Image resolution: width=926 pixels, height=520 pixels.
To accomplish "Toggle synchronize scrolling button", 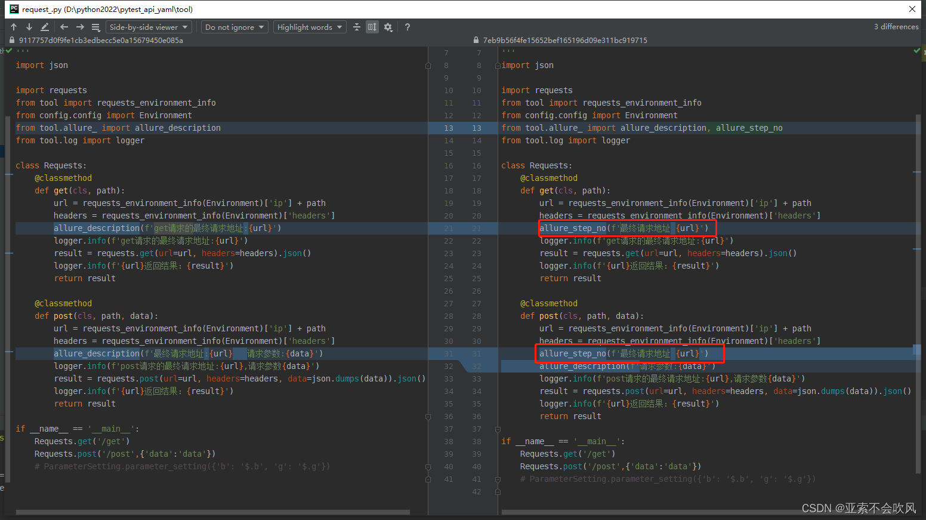I will 372,27.
